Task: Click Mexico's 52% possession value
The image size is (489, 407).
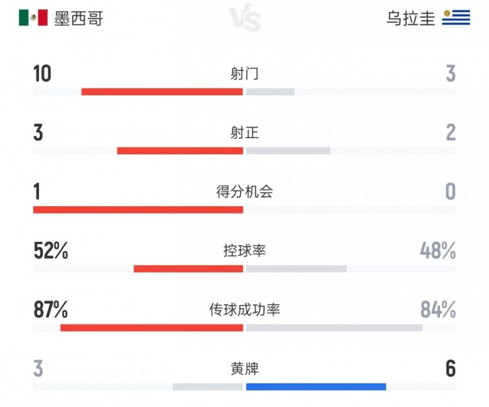Action: 51,250
